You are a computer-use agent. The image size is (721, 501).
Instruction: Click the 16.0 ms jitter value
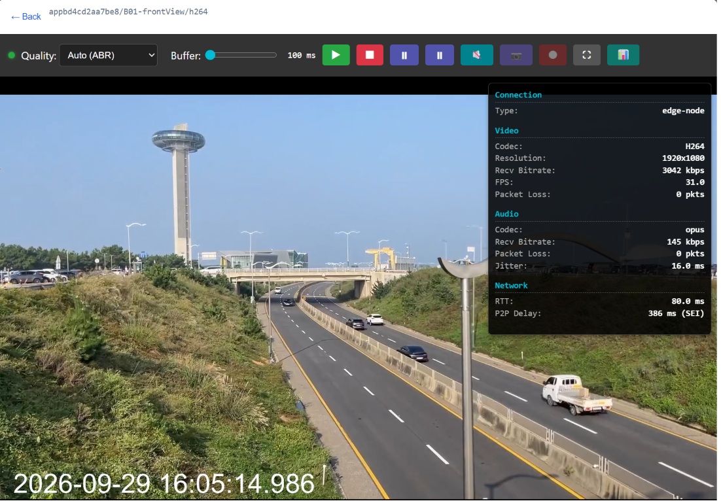coord(688,266)
